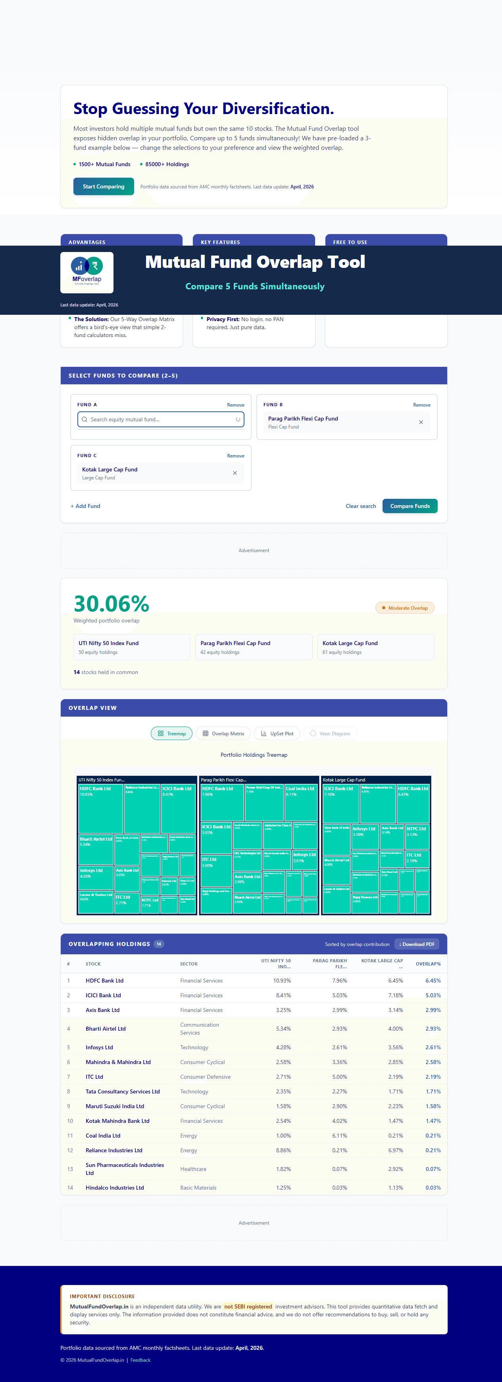The width and height of the screenshot is (502, 1382).
Task: Click the MFoverlap logo
Action: (87, 273)
